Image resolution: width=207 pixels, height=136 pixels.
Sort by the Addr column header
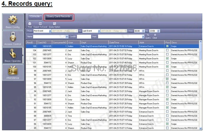(x=151, y=43)
